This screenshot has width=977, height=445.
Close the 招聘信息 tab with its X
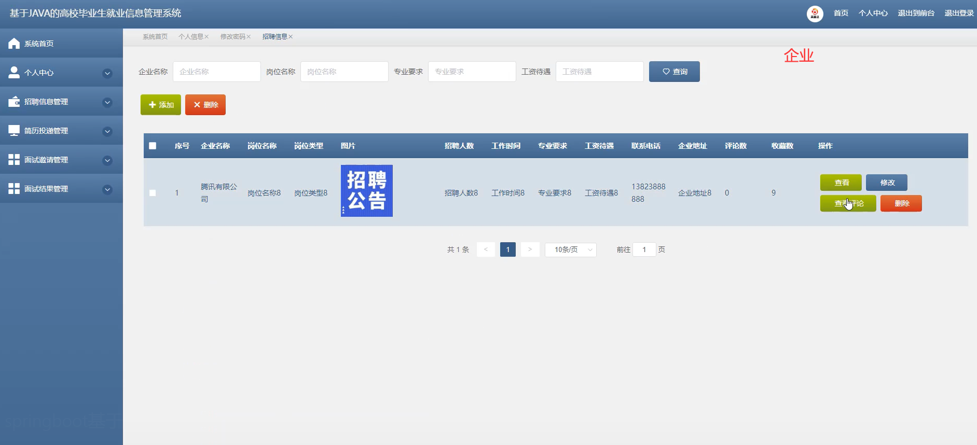click(291, 37)
